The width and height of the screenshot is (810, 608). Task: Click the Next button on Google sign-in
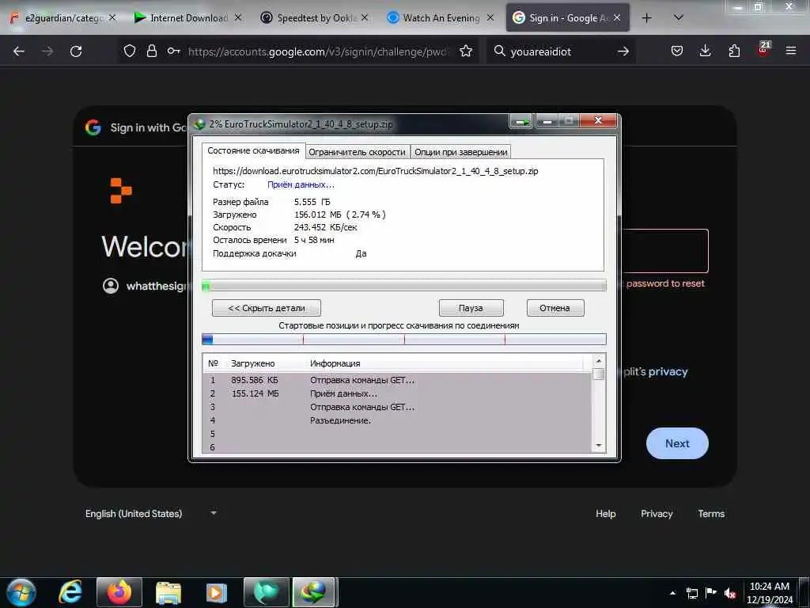[677, 443]
